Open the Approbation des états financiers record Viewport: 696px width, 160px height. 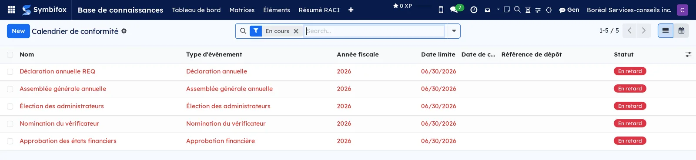[68, 141]
